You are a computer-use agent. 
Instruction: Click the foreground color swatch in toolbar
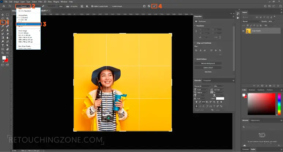coord(4,58)
